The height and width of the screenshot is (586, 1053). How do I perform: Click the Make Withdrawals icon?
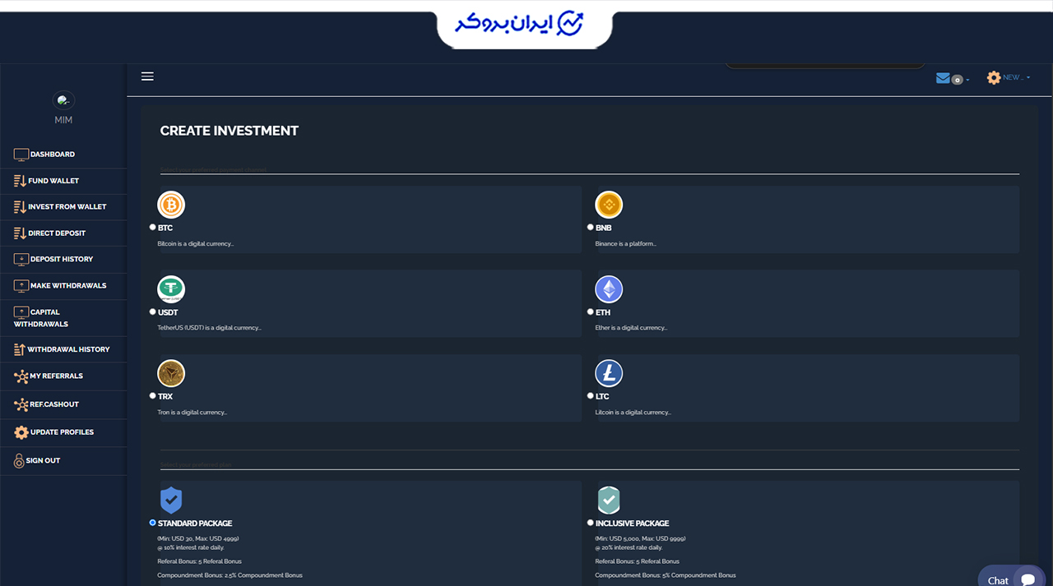coord(21,286)
